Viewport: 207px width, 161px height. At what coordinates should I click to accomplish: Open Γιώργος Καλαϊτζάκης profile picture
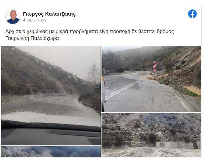(13, 17)
